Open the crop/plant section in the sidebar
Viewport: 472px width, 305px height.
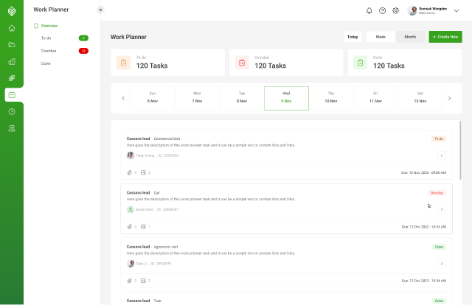[12, 78]
